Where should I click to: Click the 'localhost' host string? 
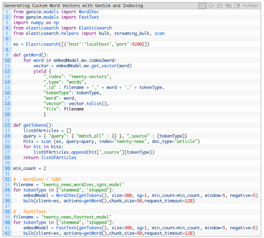97,44
